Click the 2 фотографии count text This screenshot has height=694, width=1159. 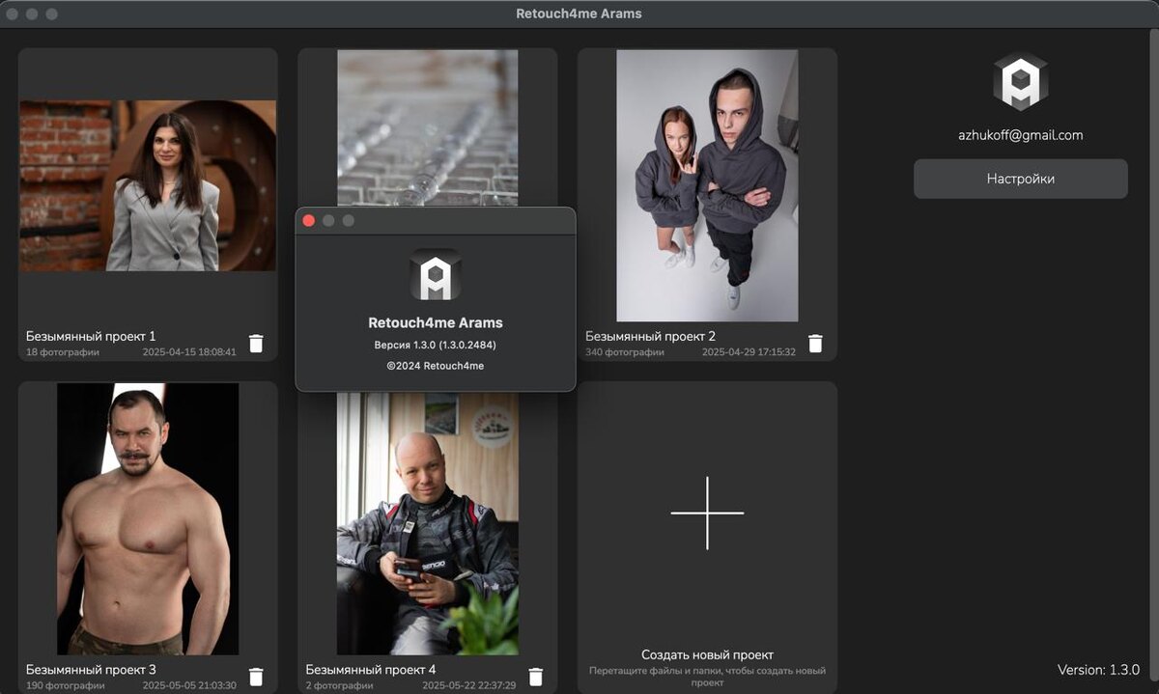coord(340,685)
